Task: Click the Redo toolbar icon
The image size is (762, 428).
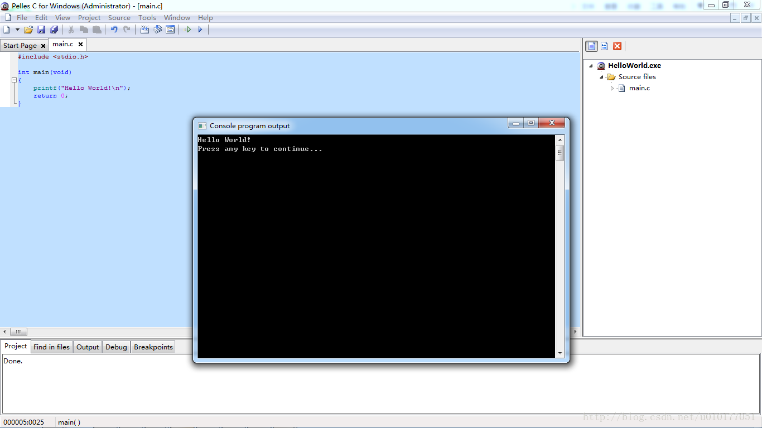Action: click(x=127, y=30)
